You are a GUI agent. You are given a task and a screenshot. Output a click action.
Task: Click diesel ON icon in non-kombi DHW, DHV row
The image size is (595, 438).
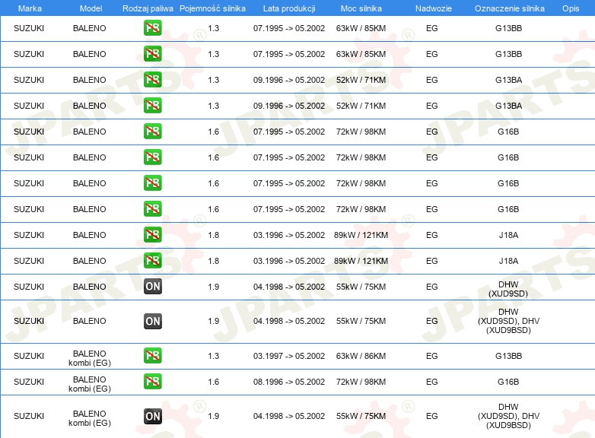(x=152, y=321)
